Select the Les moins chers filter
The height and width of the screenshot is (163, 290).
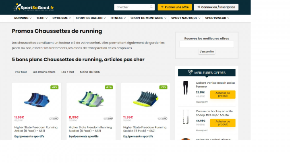point(44,72)
